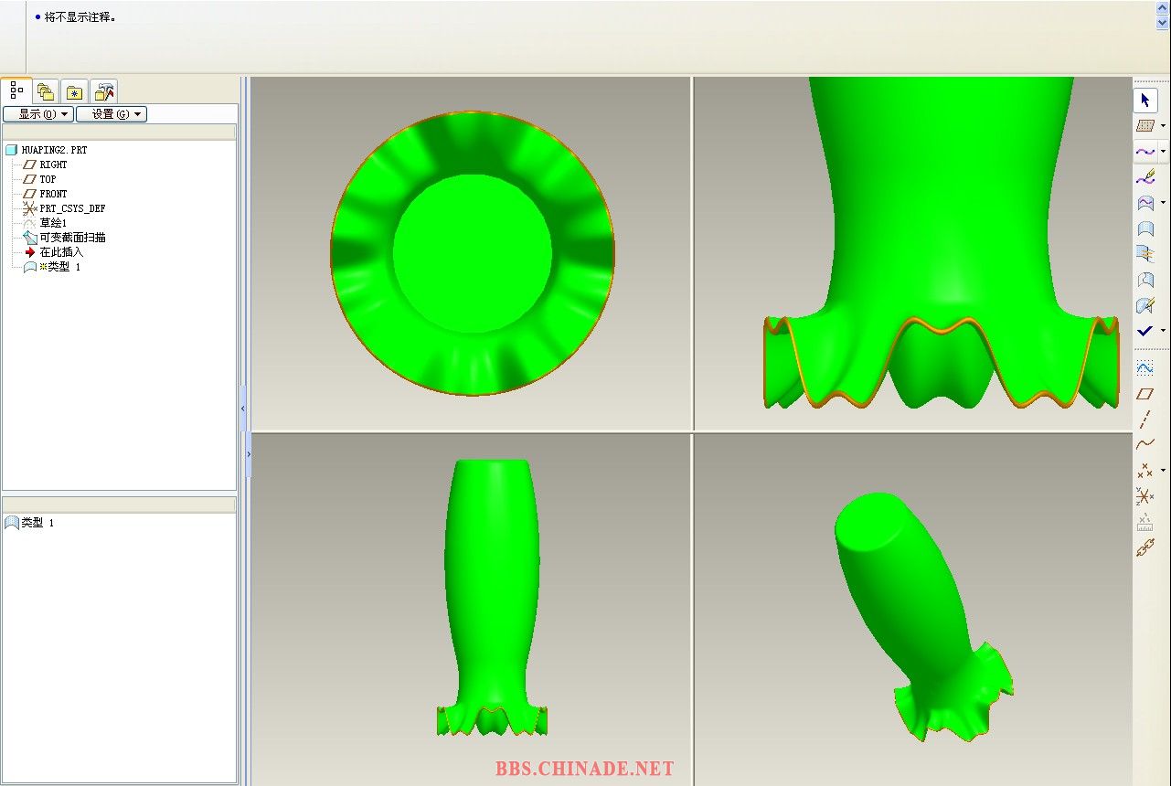Click the full front-view vase viewport

[x=471, y=608]
